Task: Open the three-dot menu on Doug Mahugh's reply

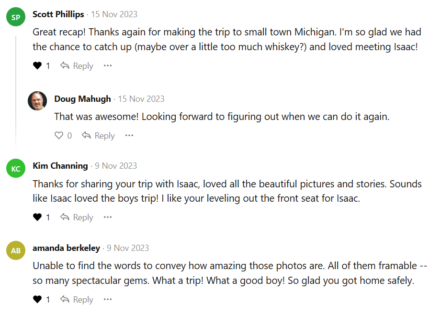Action: (129, 136)
